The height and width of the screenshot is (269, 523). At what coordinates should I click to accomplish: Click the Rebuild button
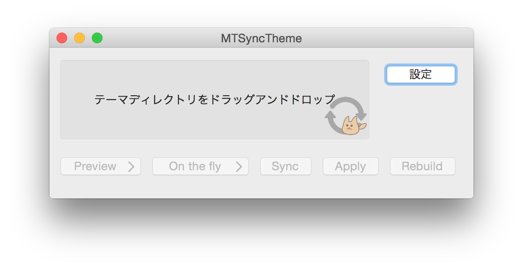click(423, 166)
